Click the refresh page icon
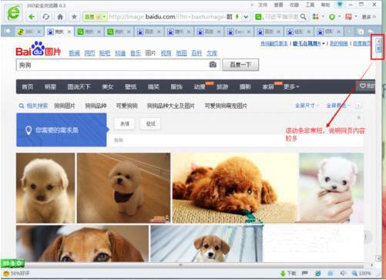Image resolution: width=386 pixels, height=280 pixels. (x=46, y=17)
